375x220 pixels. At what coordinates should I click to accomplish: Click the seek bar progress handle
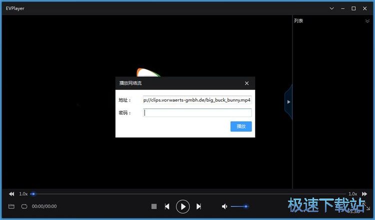33,194
